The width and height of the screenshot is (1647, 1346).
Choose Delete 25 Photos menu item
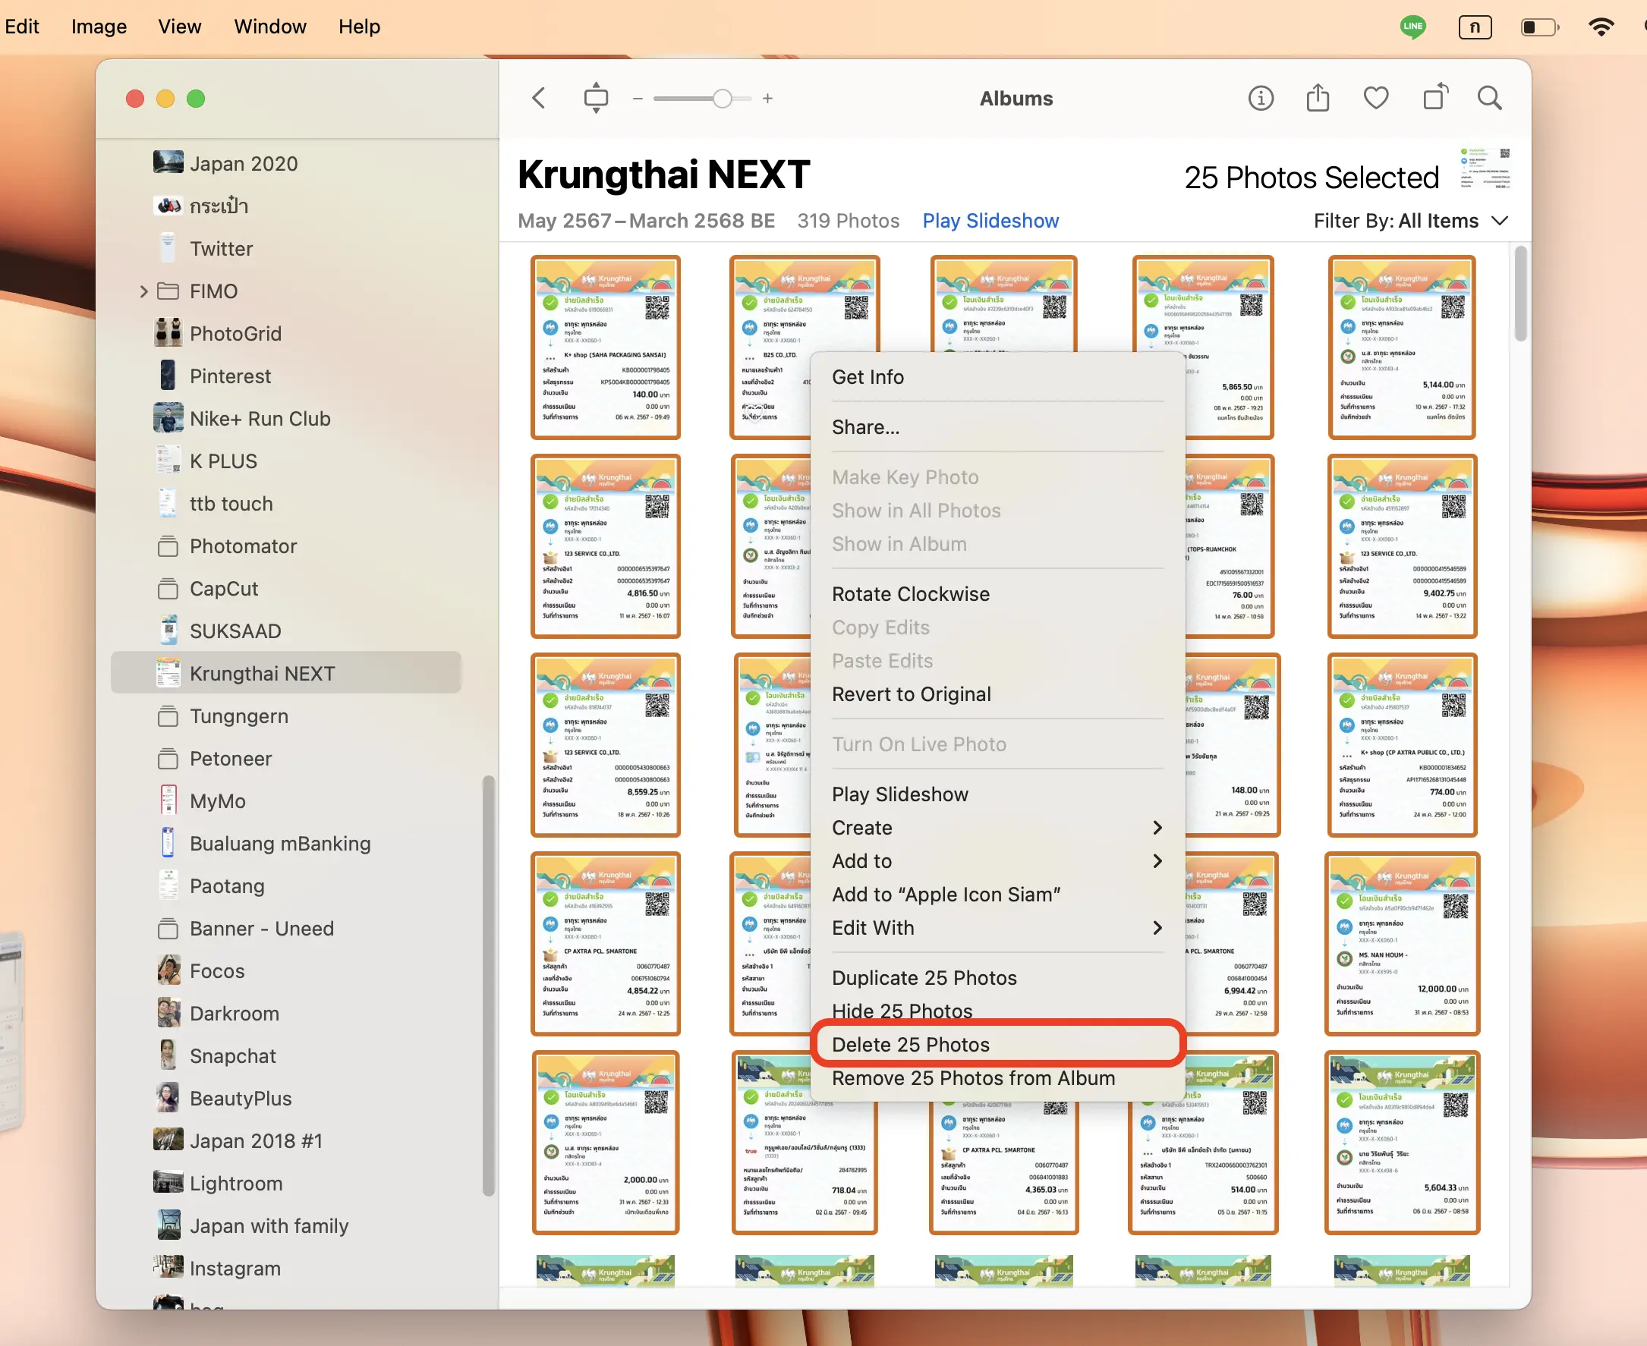(910, 1043)
